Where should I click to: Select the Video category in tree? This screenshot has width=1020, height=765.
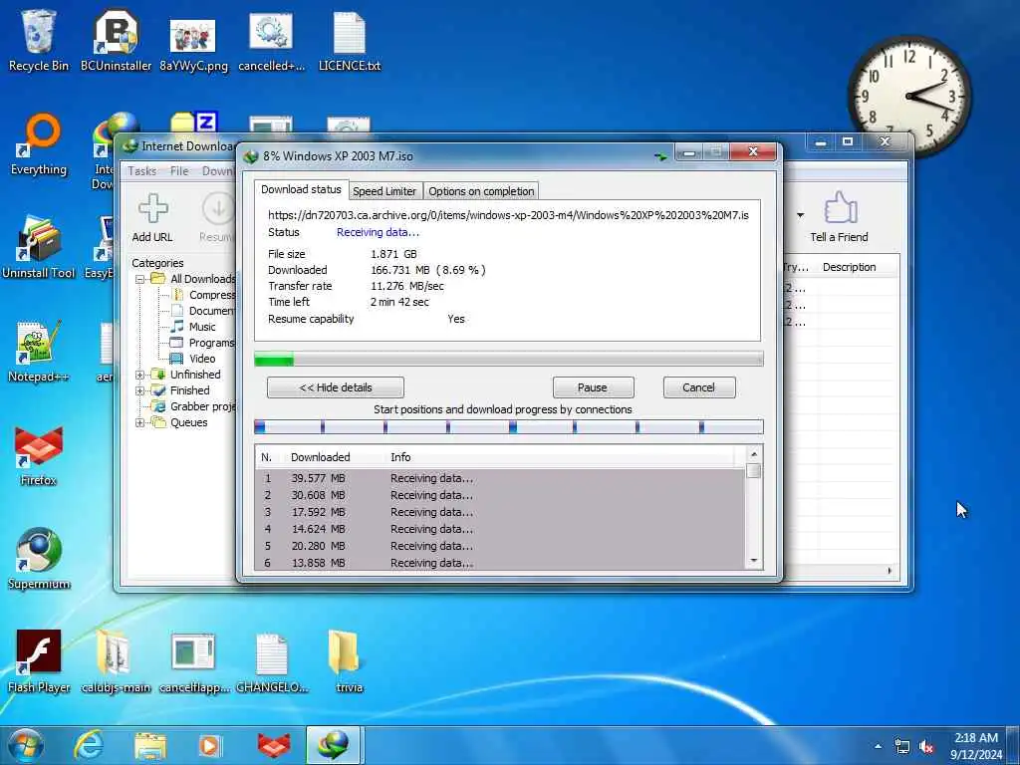coord(201,359)
